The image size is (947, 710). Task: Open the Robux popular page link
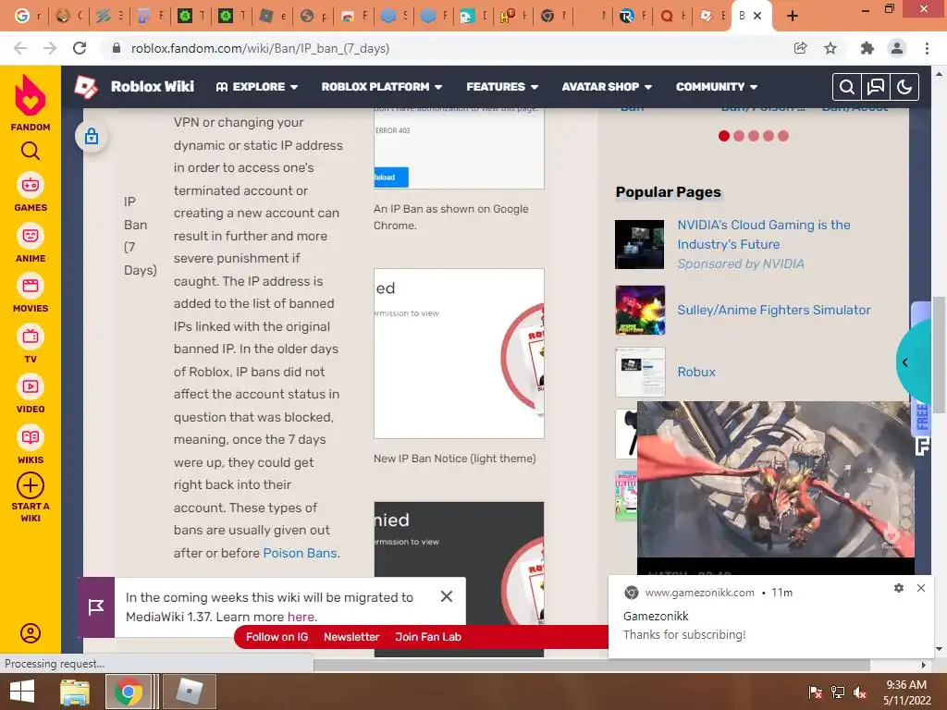pyautogui.click(x=696, y=372)
